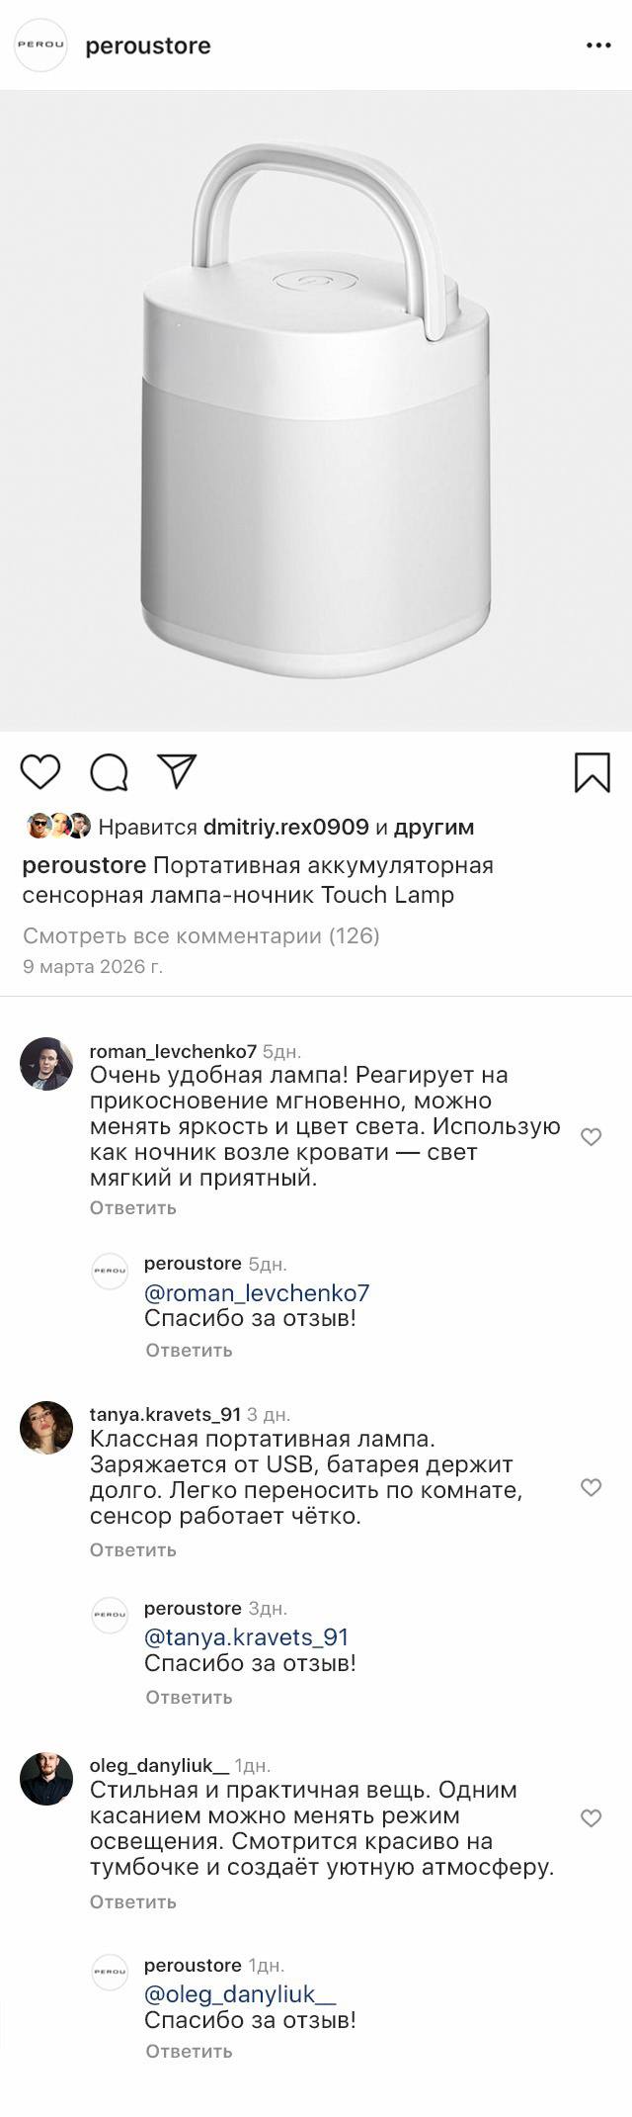
Task: Share post via paper plane icon
Action: click(178, 771)
